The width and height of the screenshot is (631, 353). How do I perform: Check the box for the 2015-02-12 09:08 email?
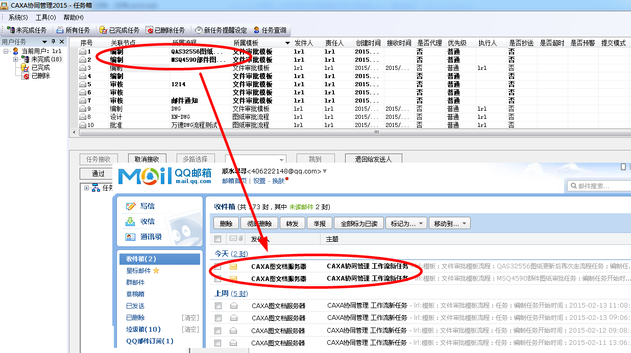pyautogui.click(x=218, y=331)
